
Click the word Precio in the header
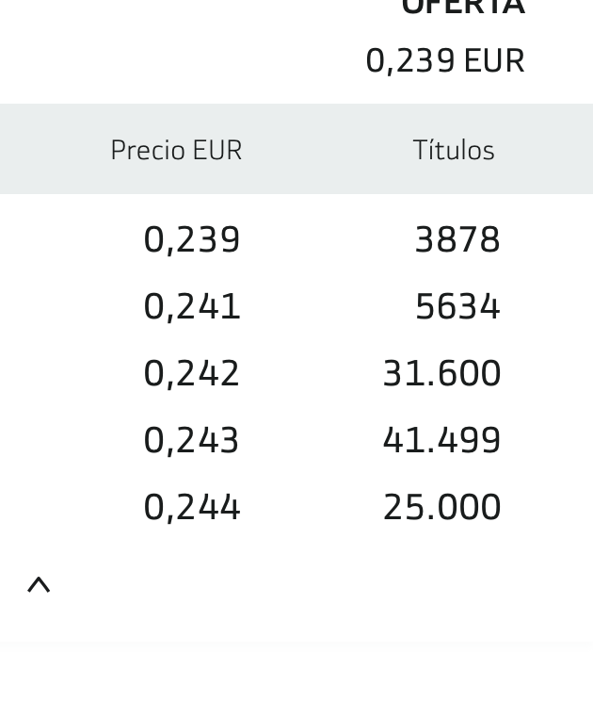click(x=149, y=150)
